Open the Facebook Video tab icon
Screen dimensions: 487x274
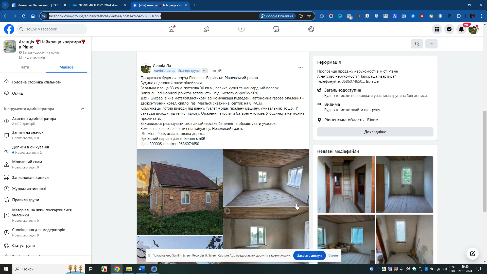click(241, 29)
